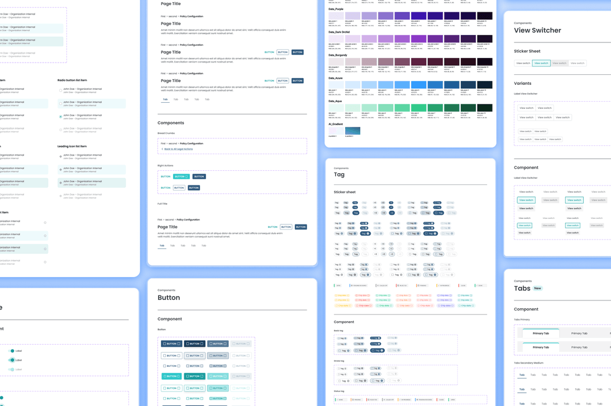Click First in the Bread Crumbs component box
The width and height of the screenshot is (611, 406).
click(x=163, y=144)
